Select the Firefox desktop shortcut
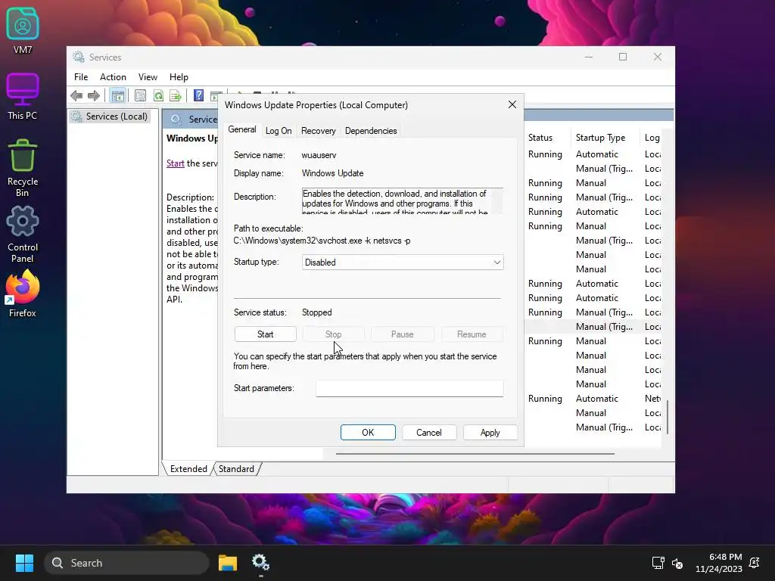This screenshot has width=775, height=581. point(22,294)
